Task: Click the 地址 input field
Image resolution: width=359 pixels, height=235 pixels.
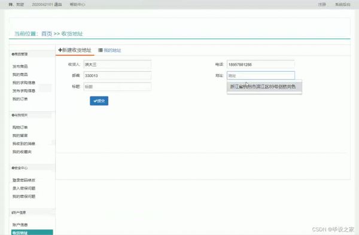Action: pos(261,75)
